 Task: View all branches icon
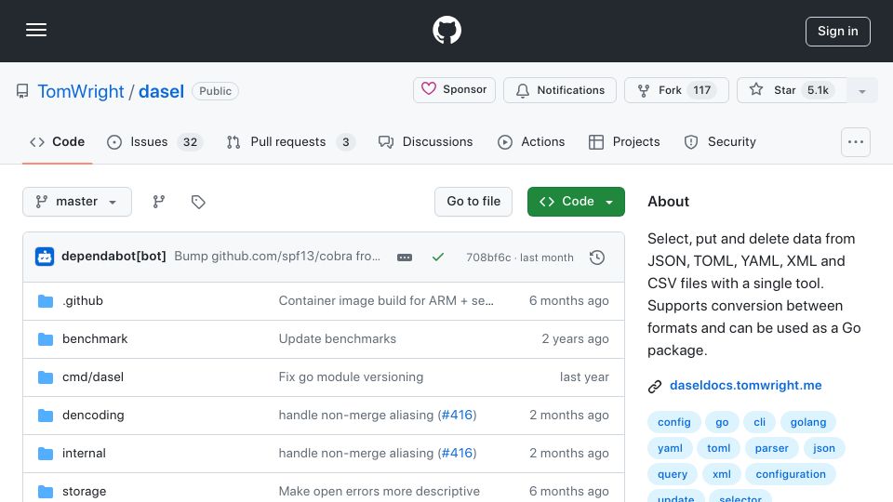159,202
